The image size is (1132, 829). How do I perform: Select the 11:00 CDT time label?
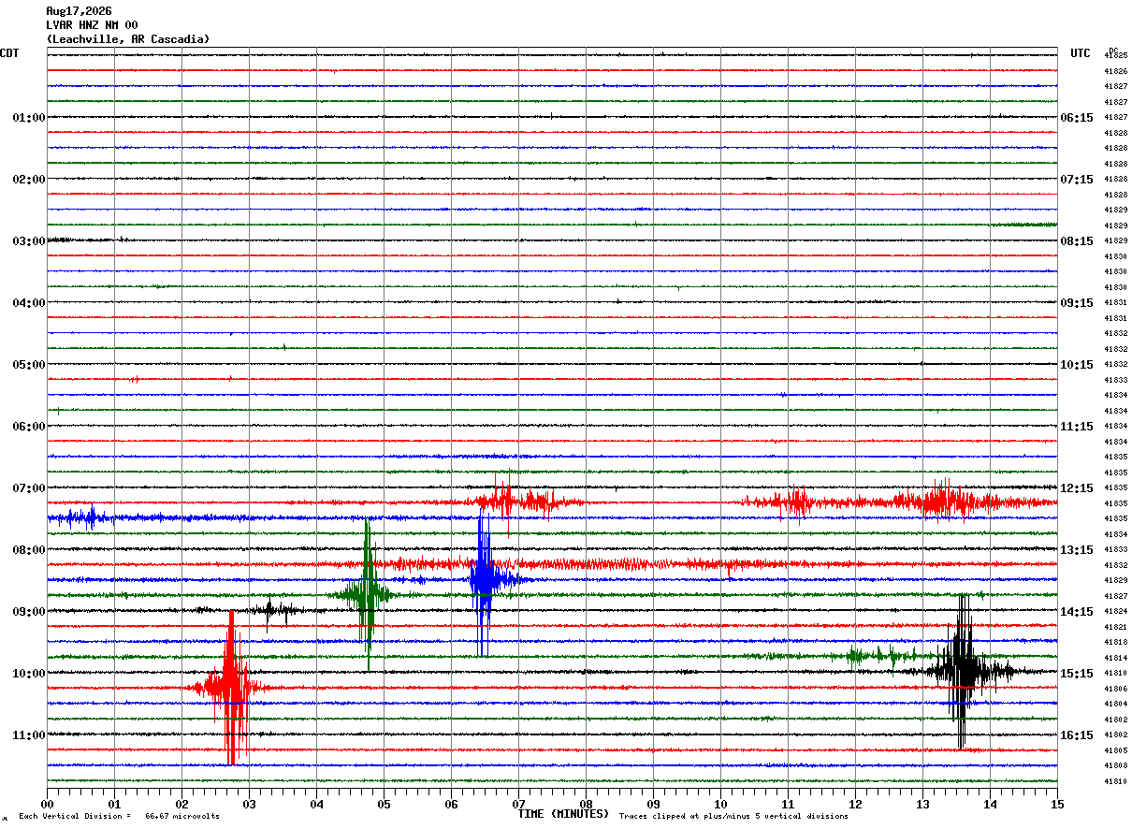coord(29,735)
